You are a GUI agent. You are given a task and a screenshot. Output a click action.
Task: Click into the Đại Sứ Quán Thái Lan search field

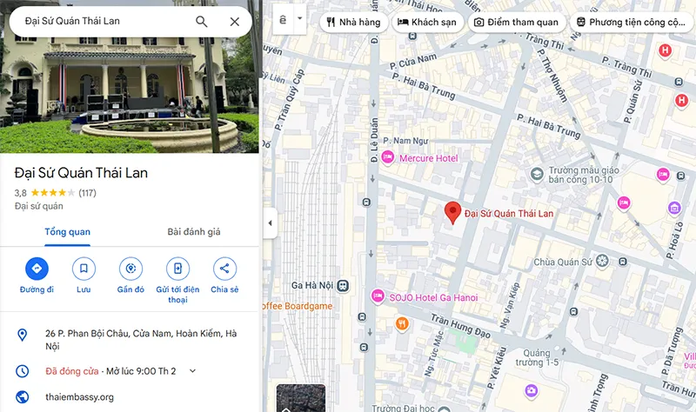point(104,21)
